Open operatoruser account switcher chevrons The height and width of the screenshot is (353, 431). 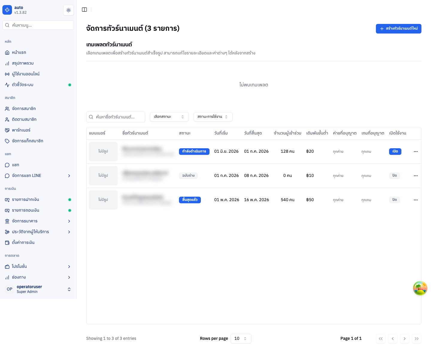[x=69, y=289]
